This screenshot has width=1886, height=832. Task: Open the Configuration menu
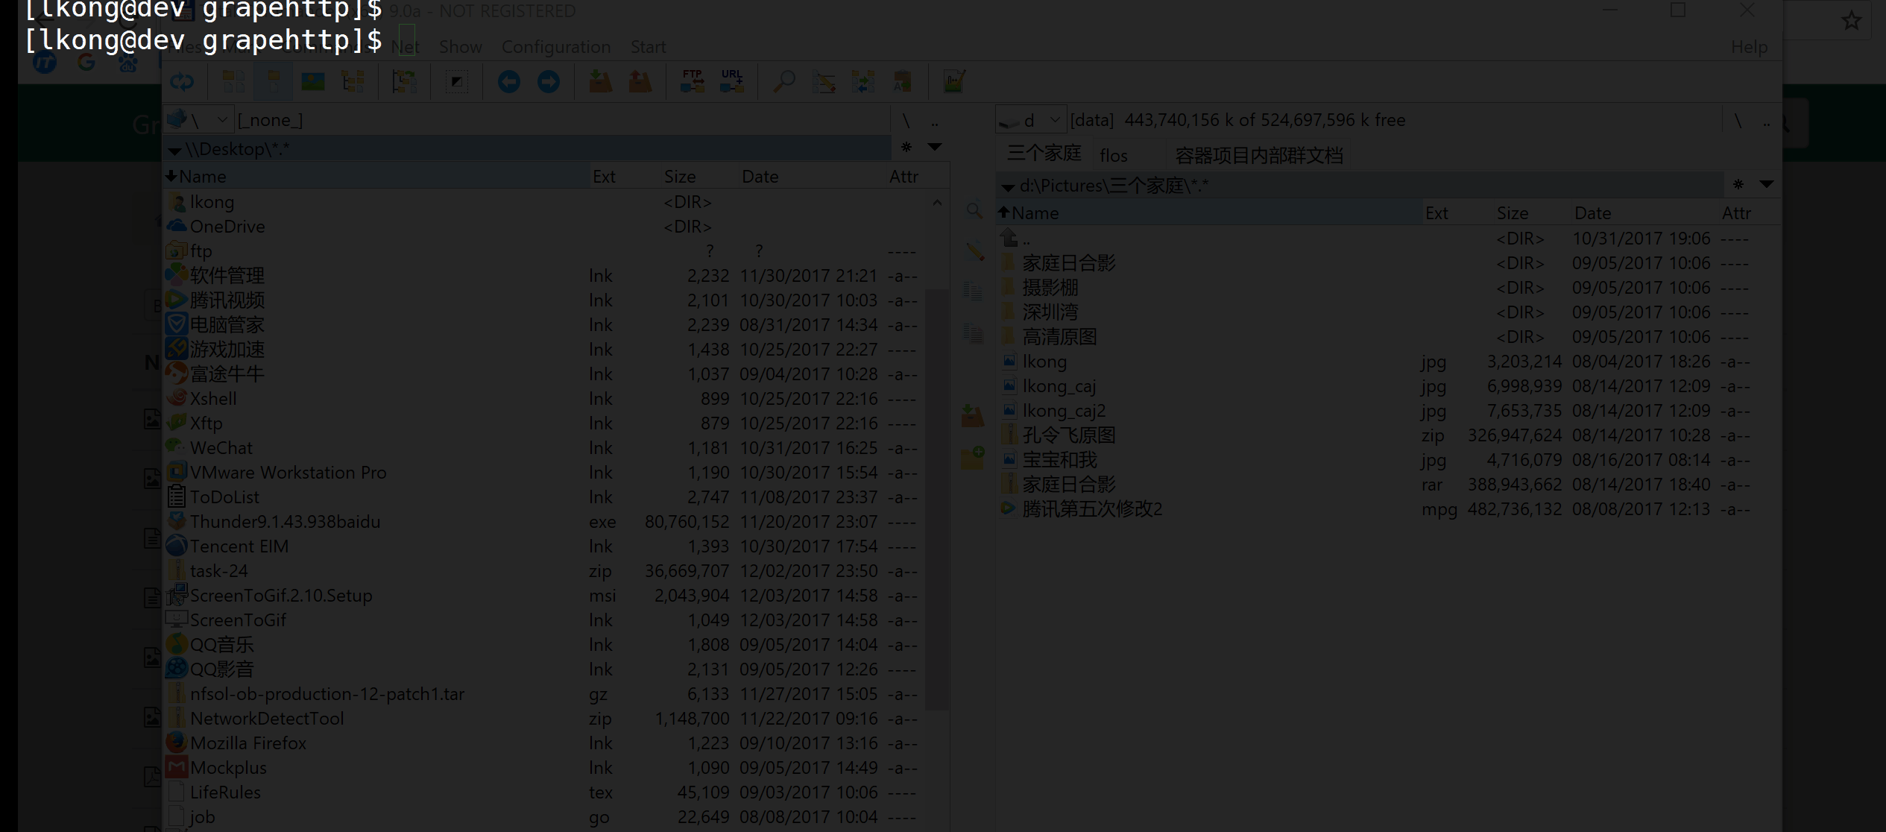click(555, 47)
